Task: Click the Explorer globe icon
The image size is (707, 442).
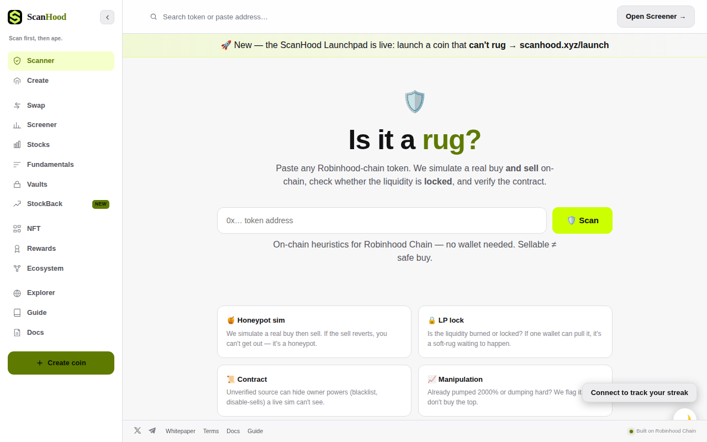Action: 17,293
